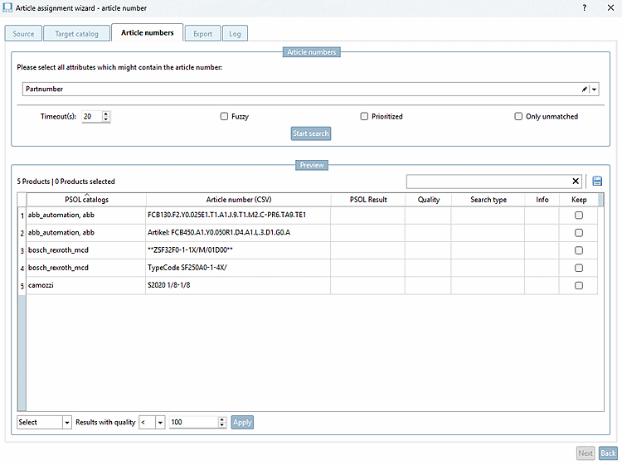Click cell Artikel: FCB450.A1.Y0.050R1.D4.A1.L.3.D1.G0.A
The image size is (622, 465).
pyautogui.click(x=238, y=232)
